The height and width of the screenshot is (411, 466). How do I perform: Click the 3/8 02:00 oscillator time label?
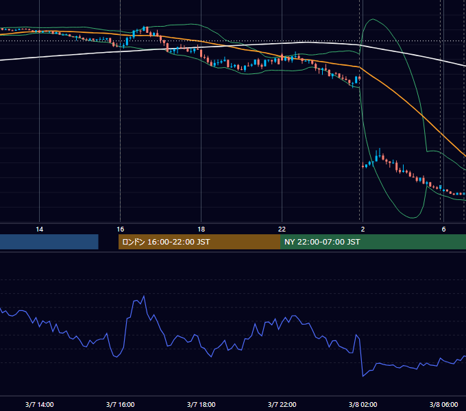(x=363, y=404)
